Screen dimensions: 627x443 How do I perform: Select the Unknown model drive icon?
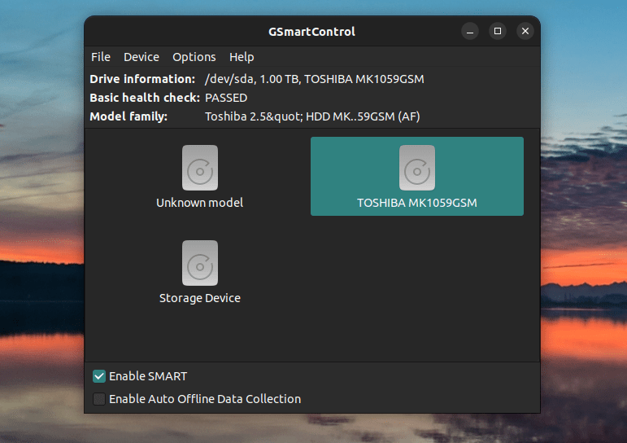(x=200, y=167)
